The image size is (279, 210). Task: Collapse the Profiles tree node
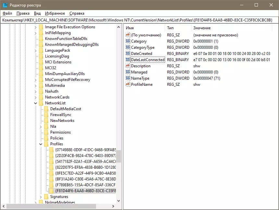click(41, 144)
